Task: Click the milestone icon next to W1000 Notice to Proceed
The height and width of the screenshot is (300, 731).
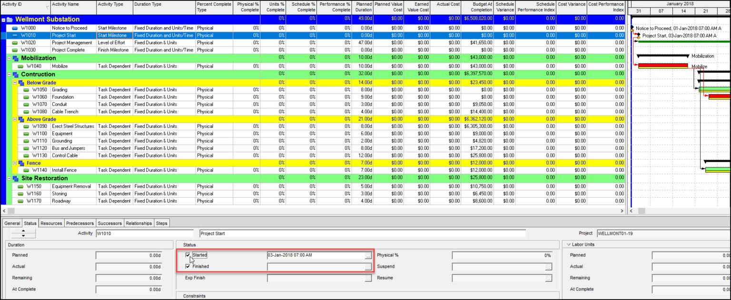Action: [x=16, y=28]
